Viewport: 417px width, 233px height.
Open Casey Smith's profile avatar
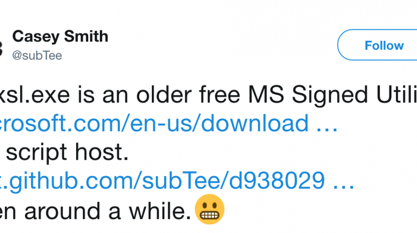(1, 46)
